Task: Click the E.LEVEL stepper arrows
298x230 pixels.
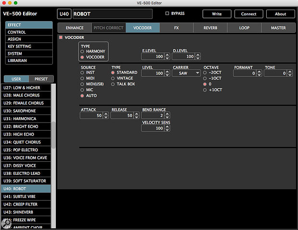Action: pos(167,56)
